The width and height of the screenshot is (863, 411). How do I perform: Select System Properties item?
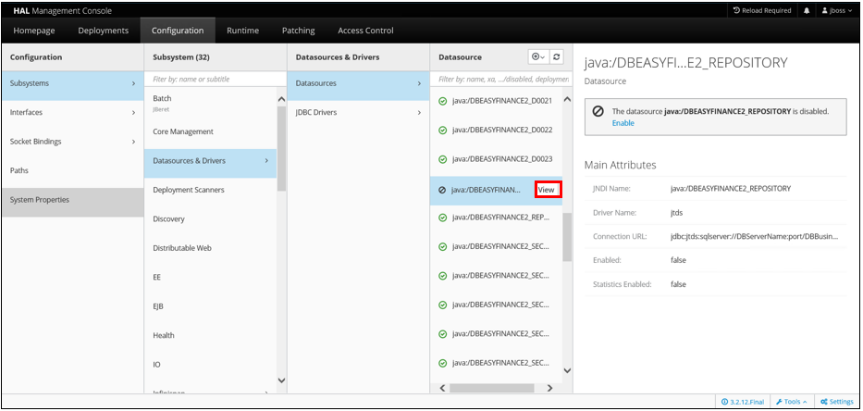tap(73, 200)
